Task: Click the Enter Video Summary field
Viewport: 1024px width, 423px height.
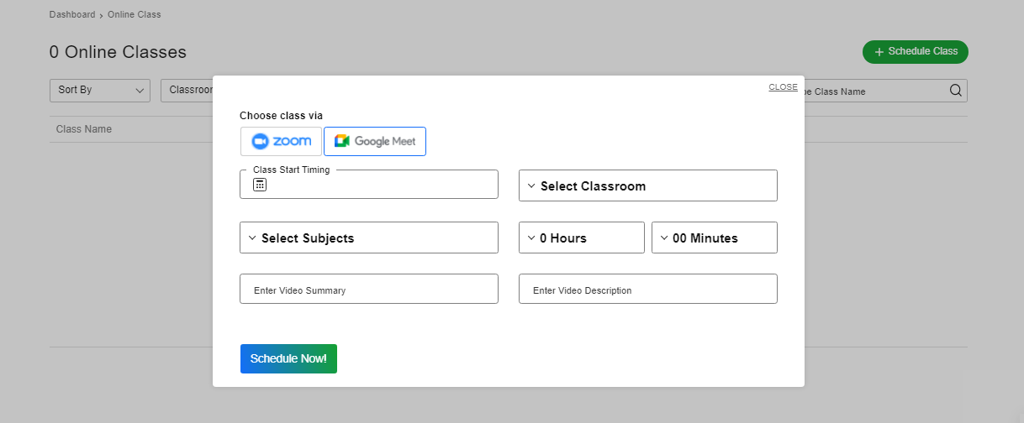Action: (x=368, y=290)
